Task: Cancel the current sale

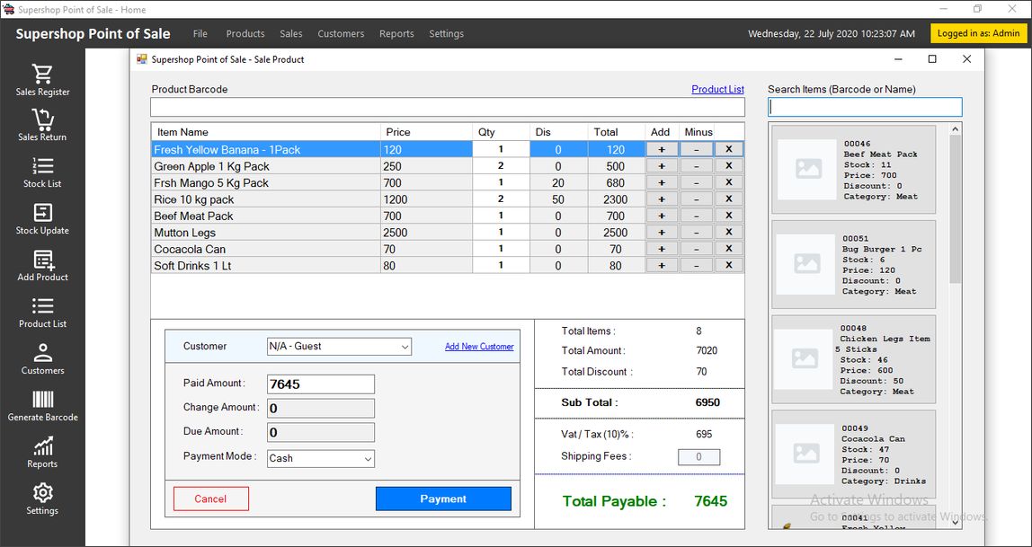Action: 210,499
